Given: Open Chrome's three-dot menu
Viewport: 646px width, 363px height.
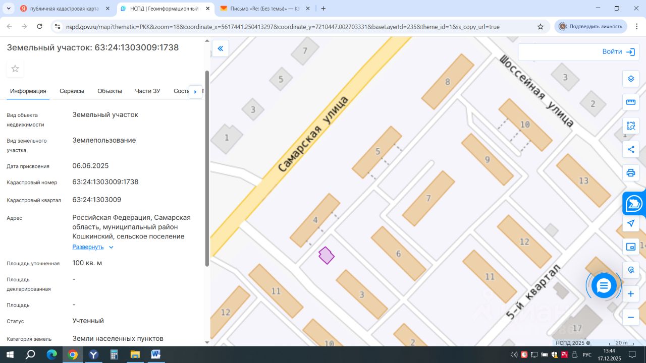Looking at the screenshot, I should pos(636,26).
